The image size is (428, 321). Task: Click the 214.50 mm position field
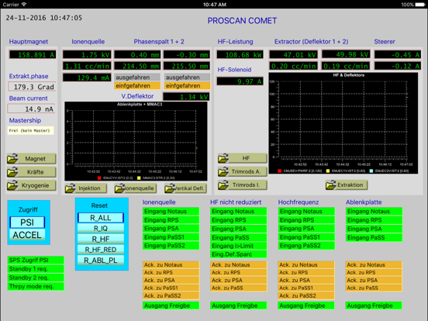pos(137,66)
